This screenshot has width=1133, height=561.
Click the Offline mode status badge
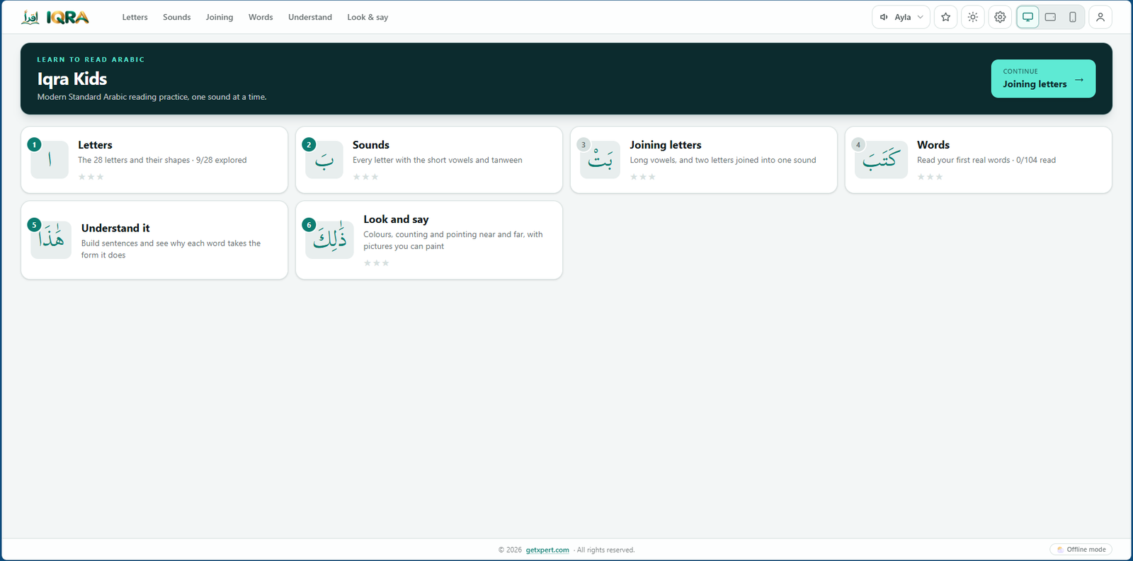(x=1081, y=550)
